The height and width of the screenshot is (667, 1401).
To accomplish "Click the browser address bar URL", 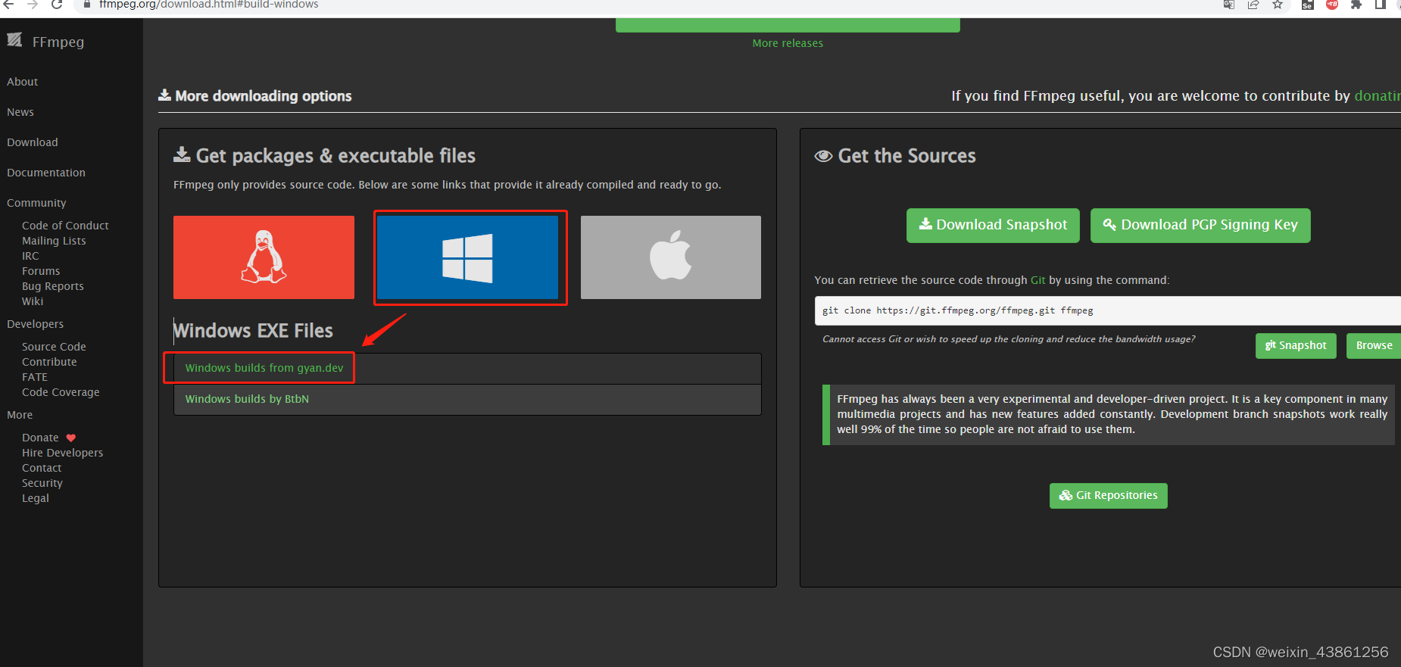I will pos(209,5).
